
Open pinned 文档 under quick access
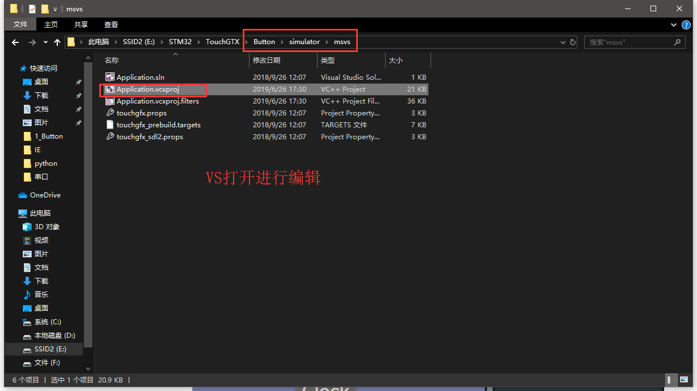[x=41, y=109]
